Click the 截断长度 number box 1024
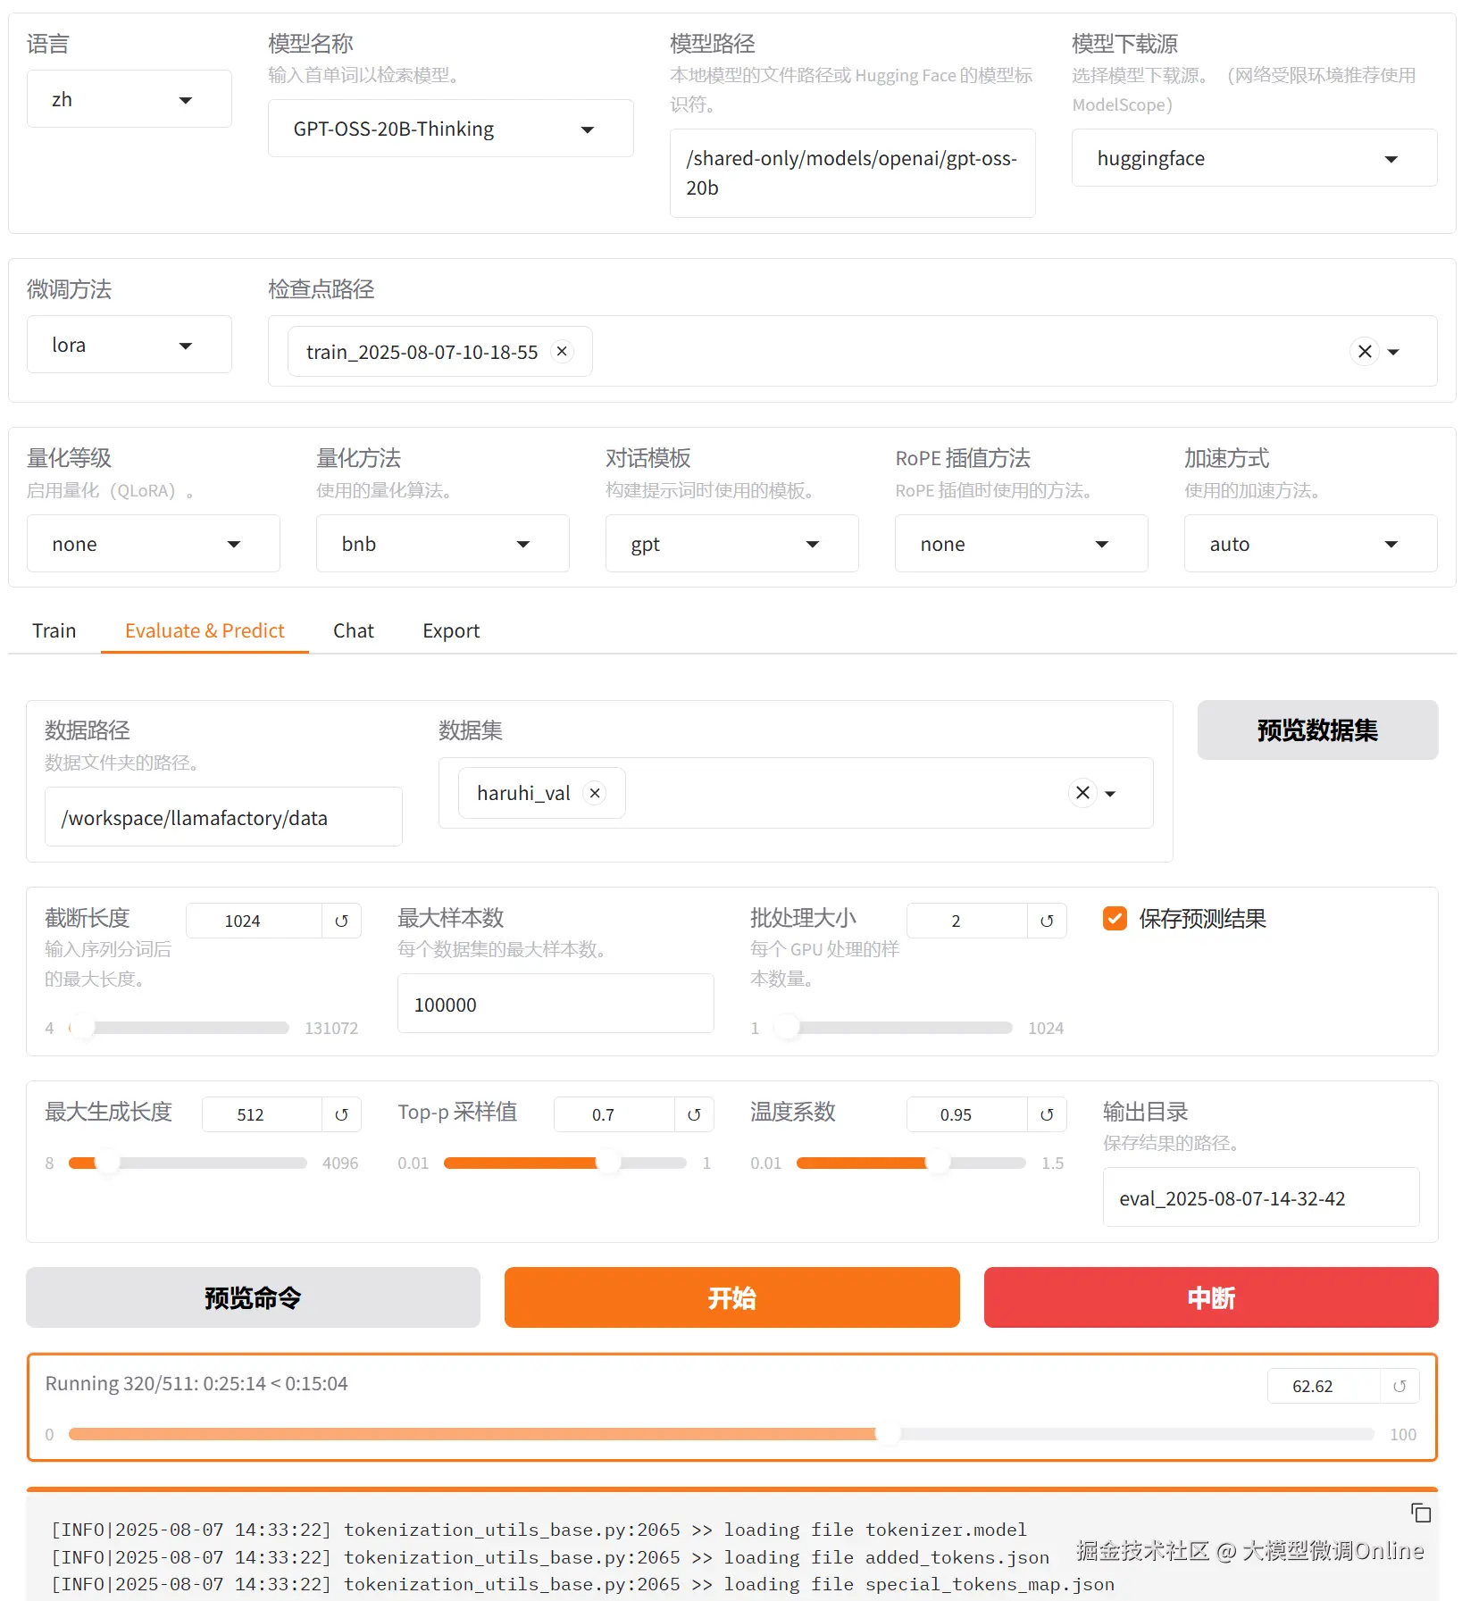Viewport: 1462px width, 1601px height. point(254,921)
